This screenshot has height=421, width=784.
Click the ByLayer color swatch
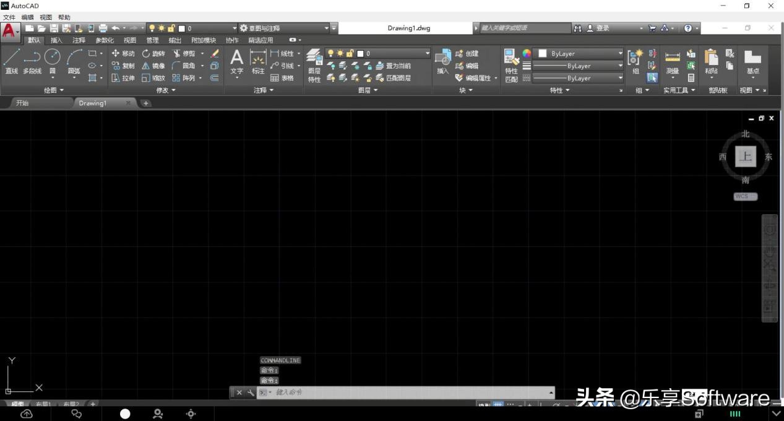541,53
